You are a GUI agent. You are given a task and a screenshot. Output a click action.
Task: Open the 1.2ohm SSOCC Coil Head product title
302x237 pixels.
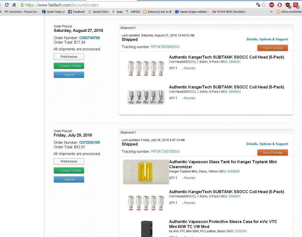pyautogui.click(x=226, y=87)
